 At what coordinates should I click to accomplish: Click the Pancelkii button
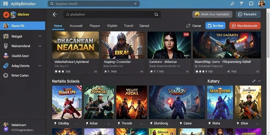[x=248, y=15]
